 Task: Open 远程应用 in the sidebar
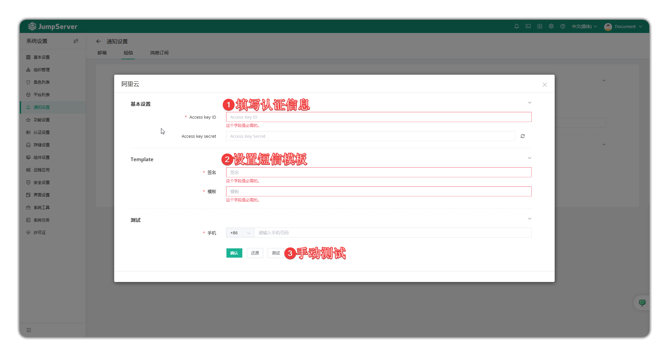[x=53, y=170]
